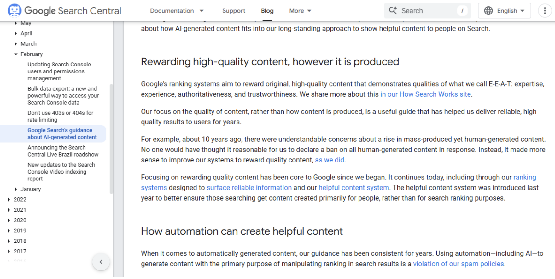Click the search magnifier icon

point(393,10)
